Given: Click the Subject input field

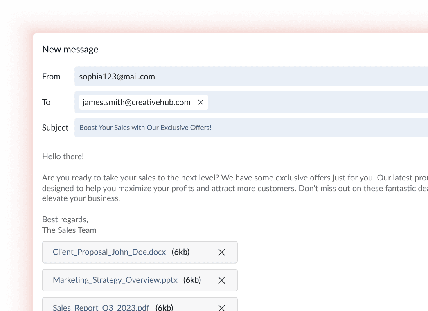Looking at the screenshot, I should pyautogui.click(x=251, y=128).
